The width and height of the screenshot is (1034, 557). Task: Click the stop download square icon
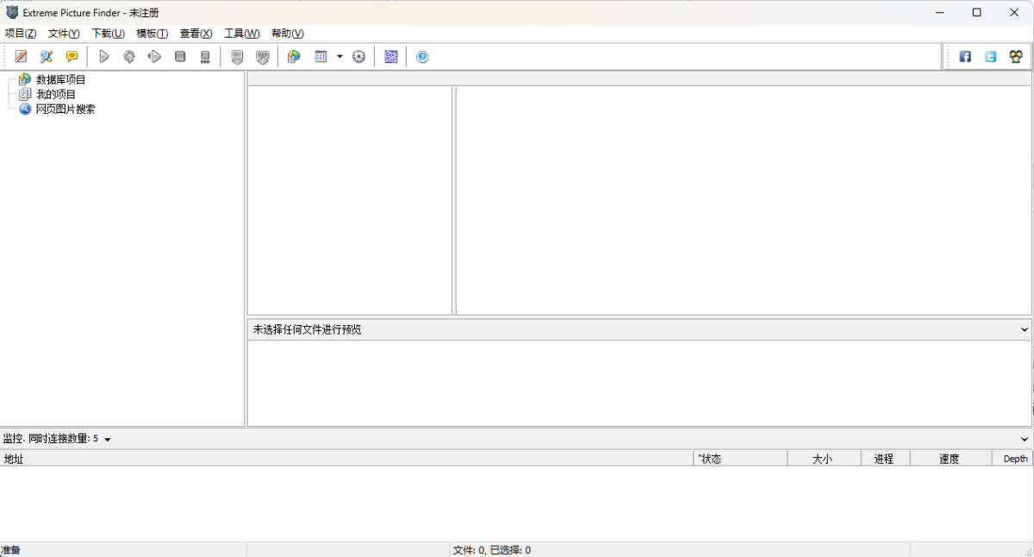[x=180, y=57]
